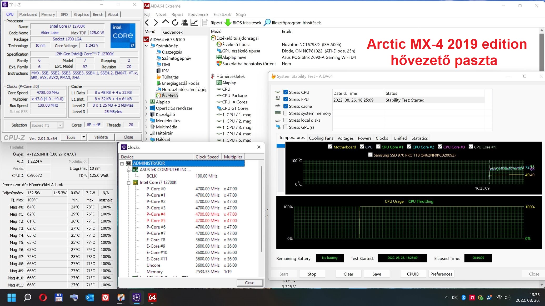Click the AIDA64 up-level arrow icon

tap(166, 22)
